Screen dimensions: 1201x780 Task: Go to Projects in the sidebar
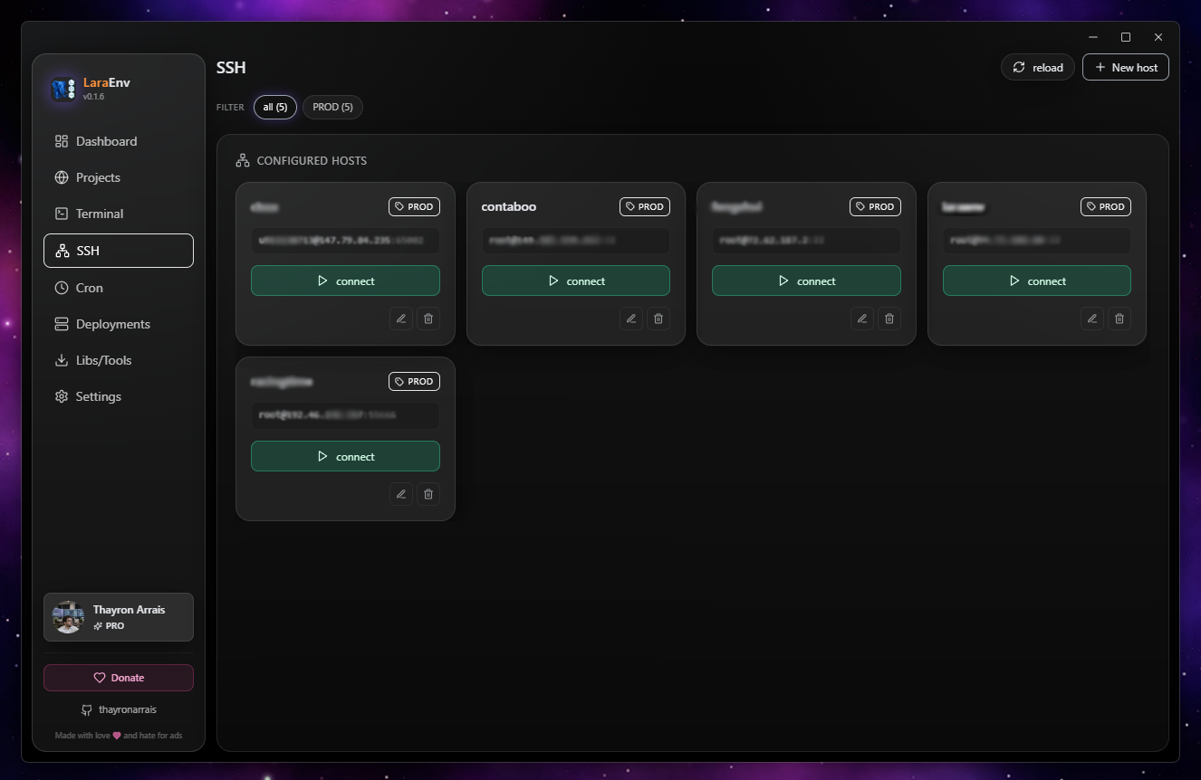(x=119, y=177)
